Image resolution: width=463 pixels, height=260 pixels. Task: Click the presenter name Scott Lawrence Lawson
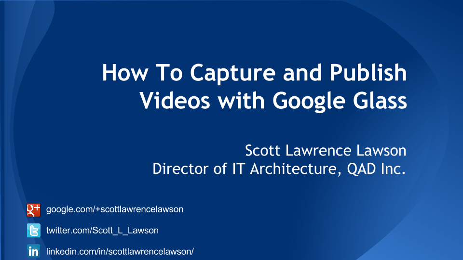point(326,151)
